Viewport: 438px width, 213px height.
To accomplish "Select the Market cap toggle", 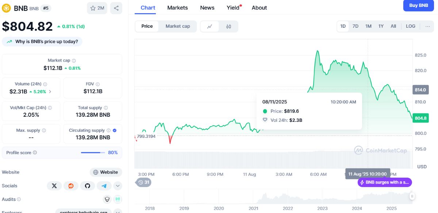I will point(178,26).
